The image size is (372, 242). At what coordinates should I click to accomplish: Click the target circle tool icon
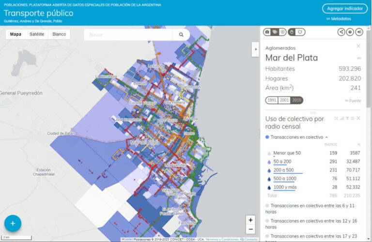click(282, 32)
